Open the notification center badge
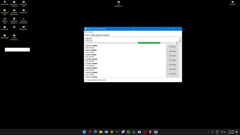 click(x=237, y=132)
